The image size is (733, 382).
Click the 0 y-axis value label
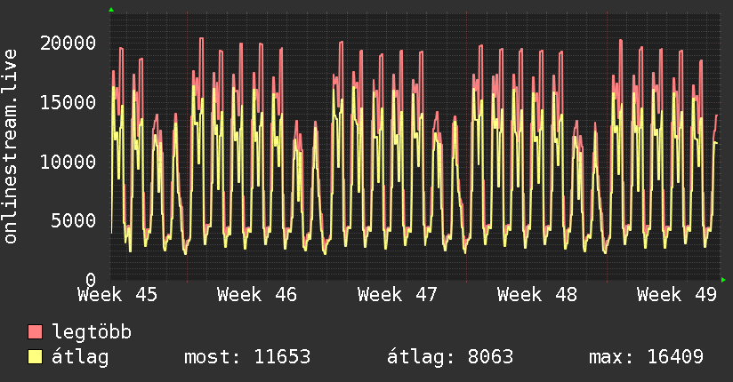(x=90, y=279)
